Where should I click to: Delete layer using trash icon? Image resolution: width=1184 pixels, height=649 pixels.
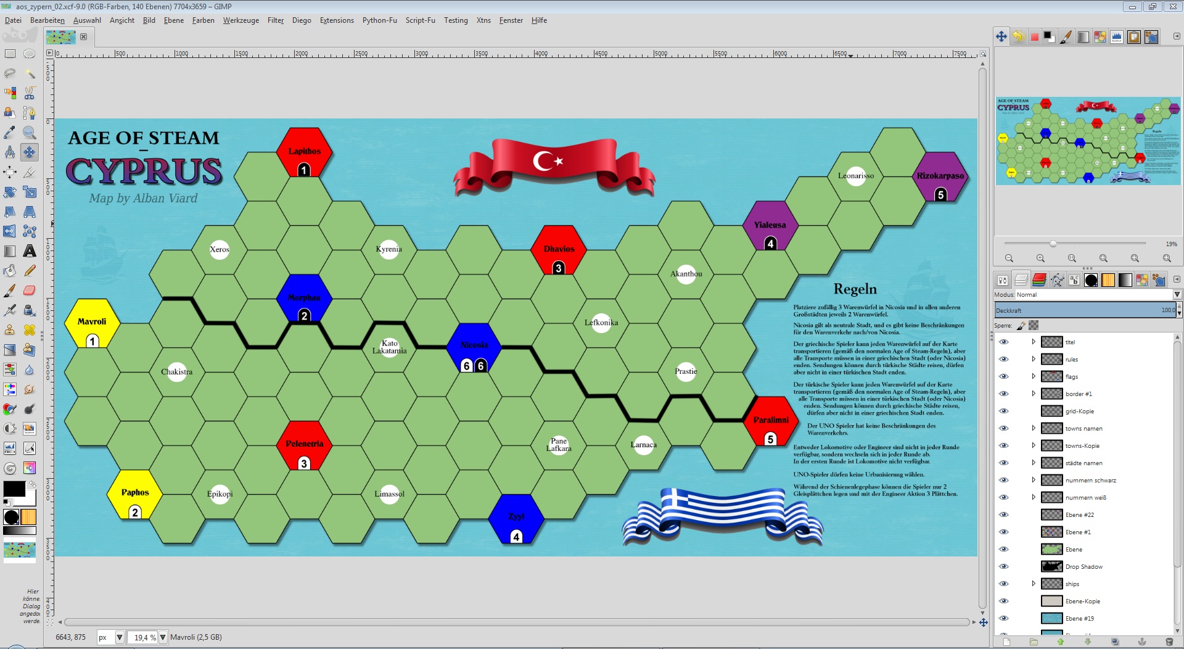1169,642
